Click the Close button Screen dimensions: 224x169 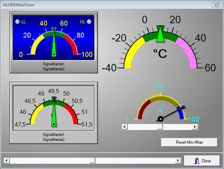click(202, 161)
